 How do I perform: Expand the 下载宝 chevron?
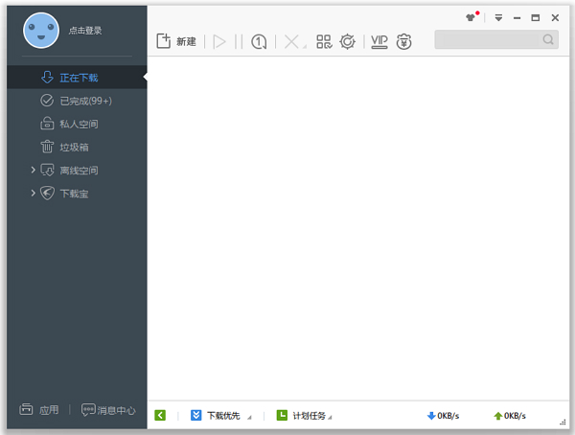pyautogui.click(x=33, y=193)
